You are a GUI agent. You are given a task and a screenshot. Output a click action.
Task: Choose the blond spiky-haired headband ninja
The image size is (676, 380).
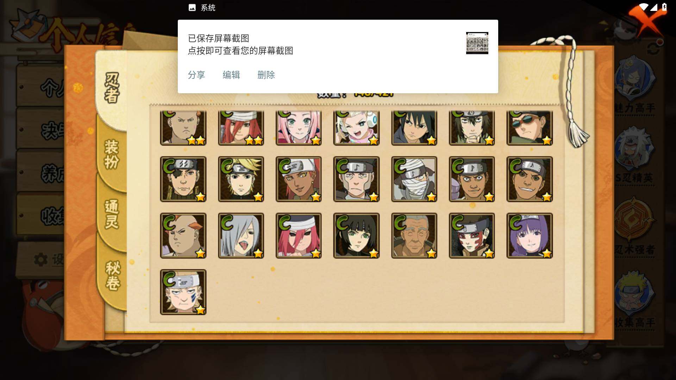241,179
